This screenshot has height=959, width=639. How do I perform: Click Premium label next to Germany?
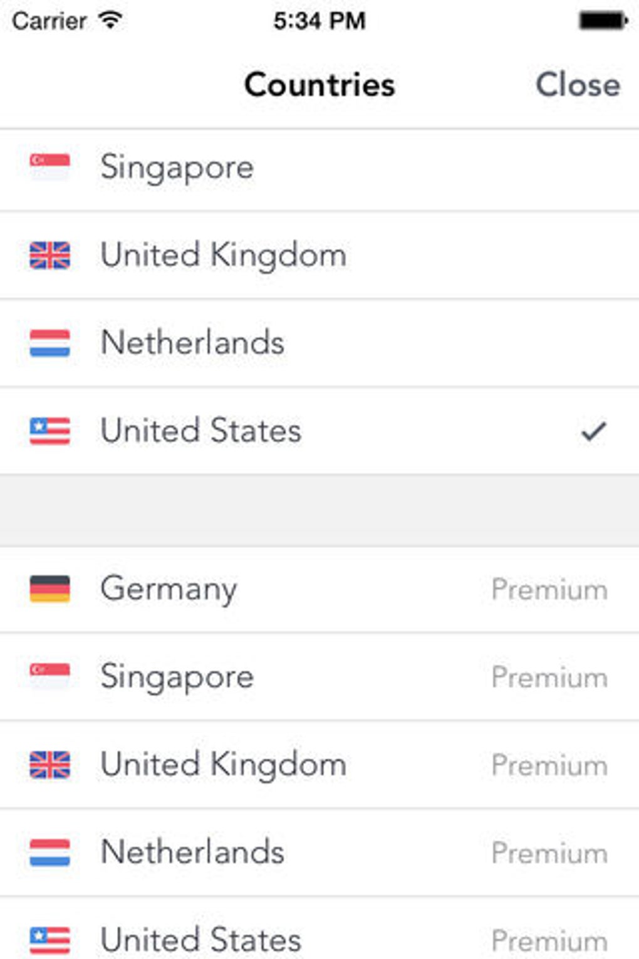[549, 590]
